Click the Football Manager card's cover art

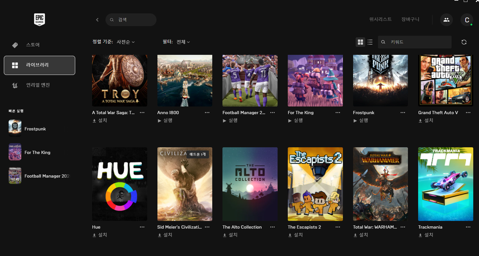250,80
